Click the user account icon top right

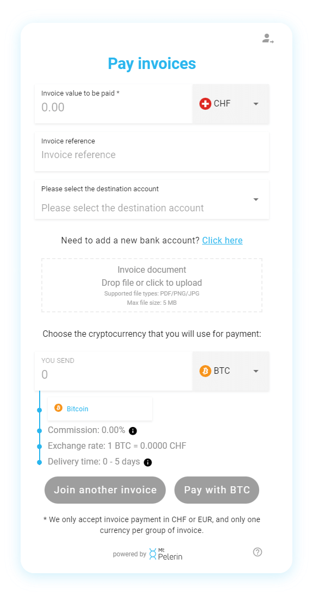click(267, 39)
